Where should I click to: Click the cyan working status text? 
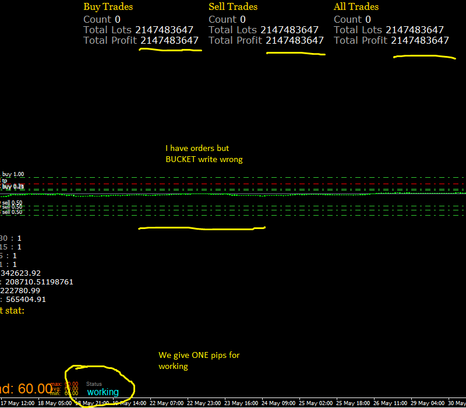coord(103,392)
